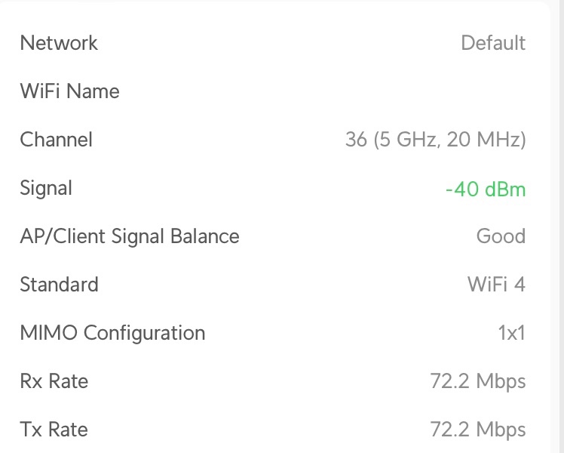Click the Tx Rate label

pyautogui.click(x=54, y=430)
